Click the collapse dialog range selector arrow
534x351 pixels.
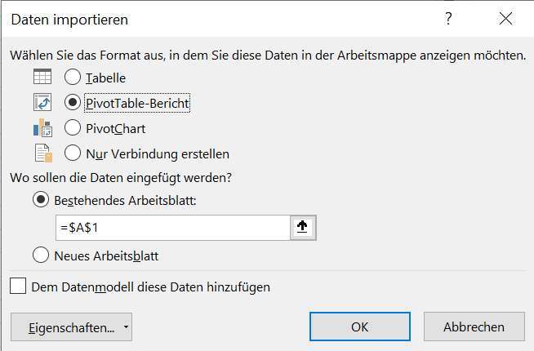pos(303,227)
